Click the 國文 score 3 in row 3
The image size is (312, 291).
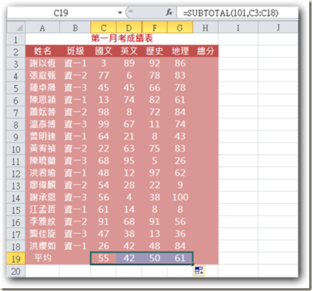[x=104, y=63]
